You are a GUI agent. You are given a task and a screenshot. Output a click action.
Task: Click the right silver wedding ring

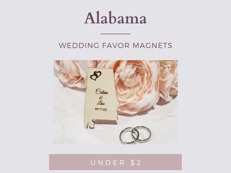141,133
